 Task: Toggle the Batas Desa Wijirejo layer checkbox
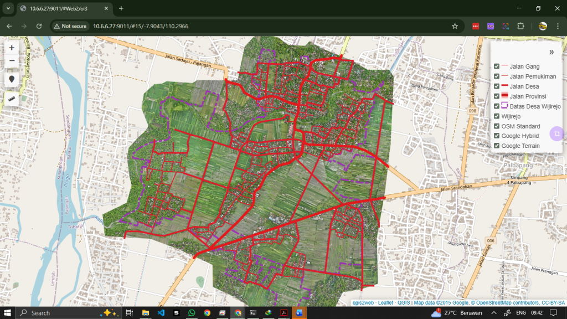coord(497,106)
